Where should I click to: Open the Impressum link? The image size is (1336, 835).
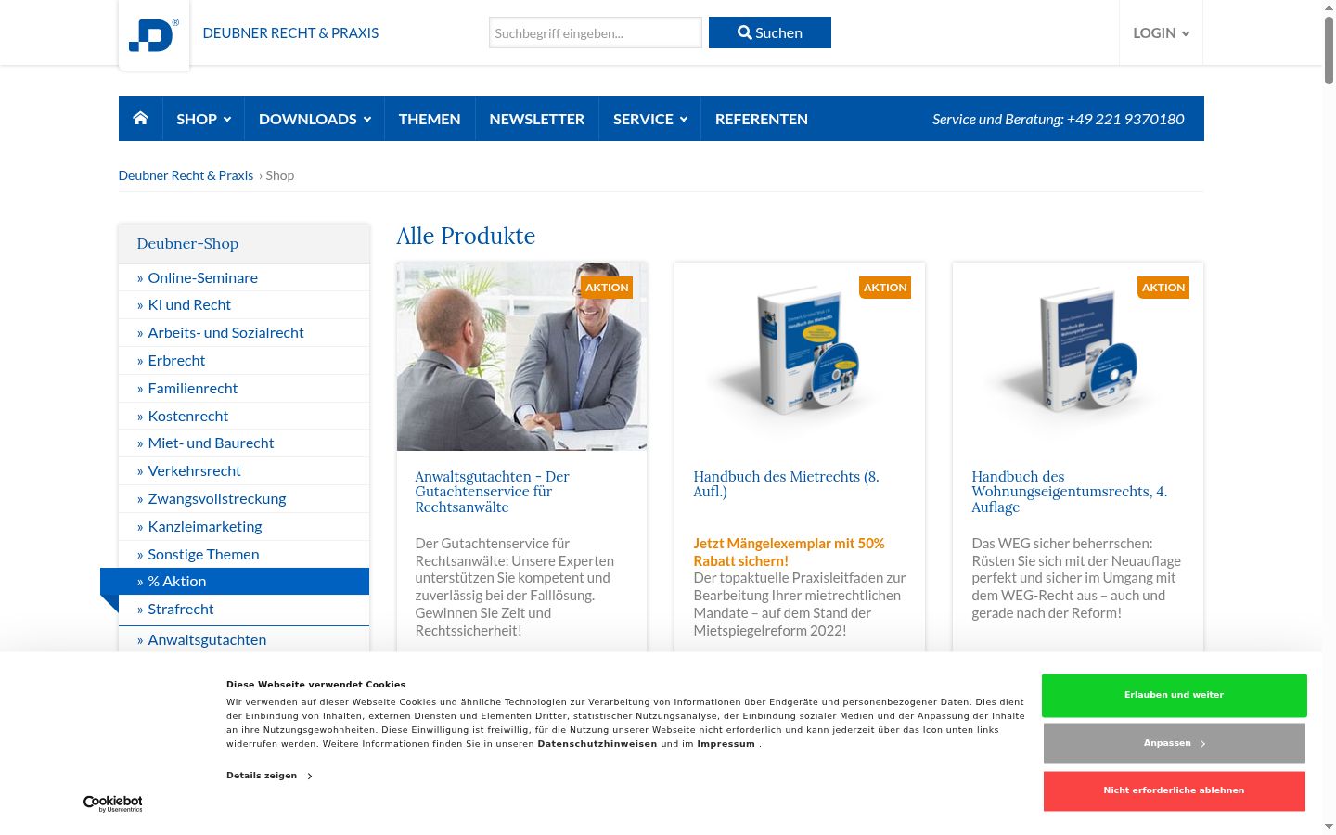click(726, 744)
